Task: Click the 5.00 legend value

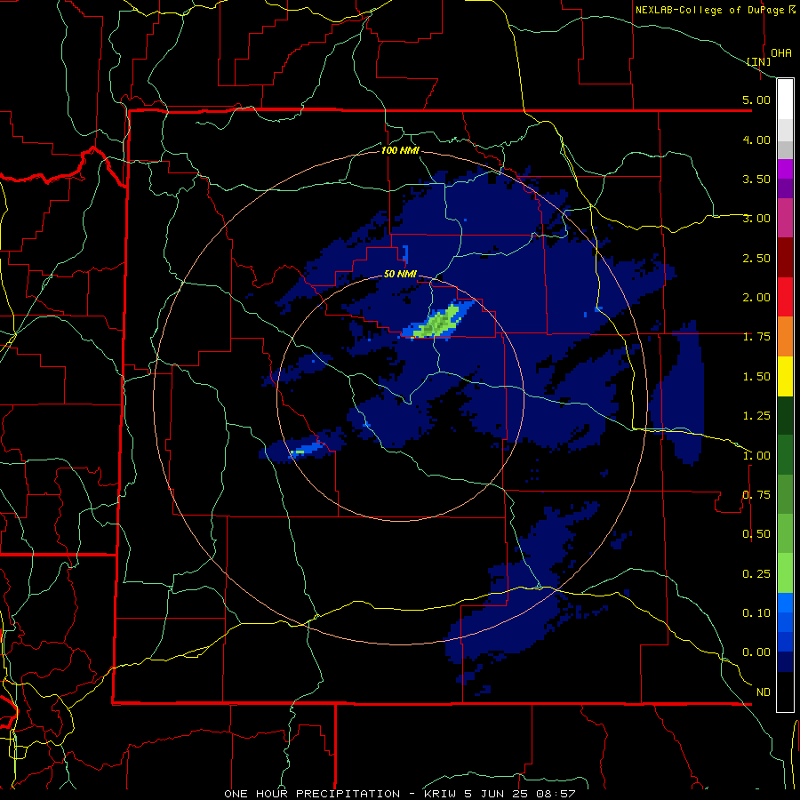Action: click(756, 100)
